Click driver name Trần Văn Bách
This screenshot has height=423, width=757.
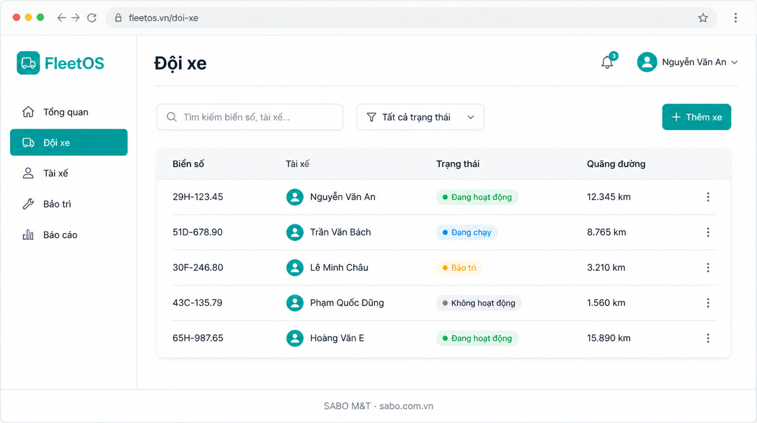[x=340, y=232]
